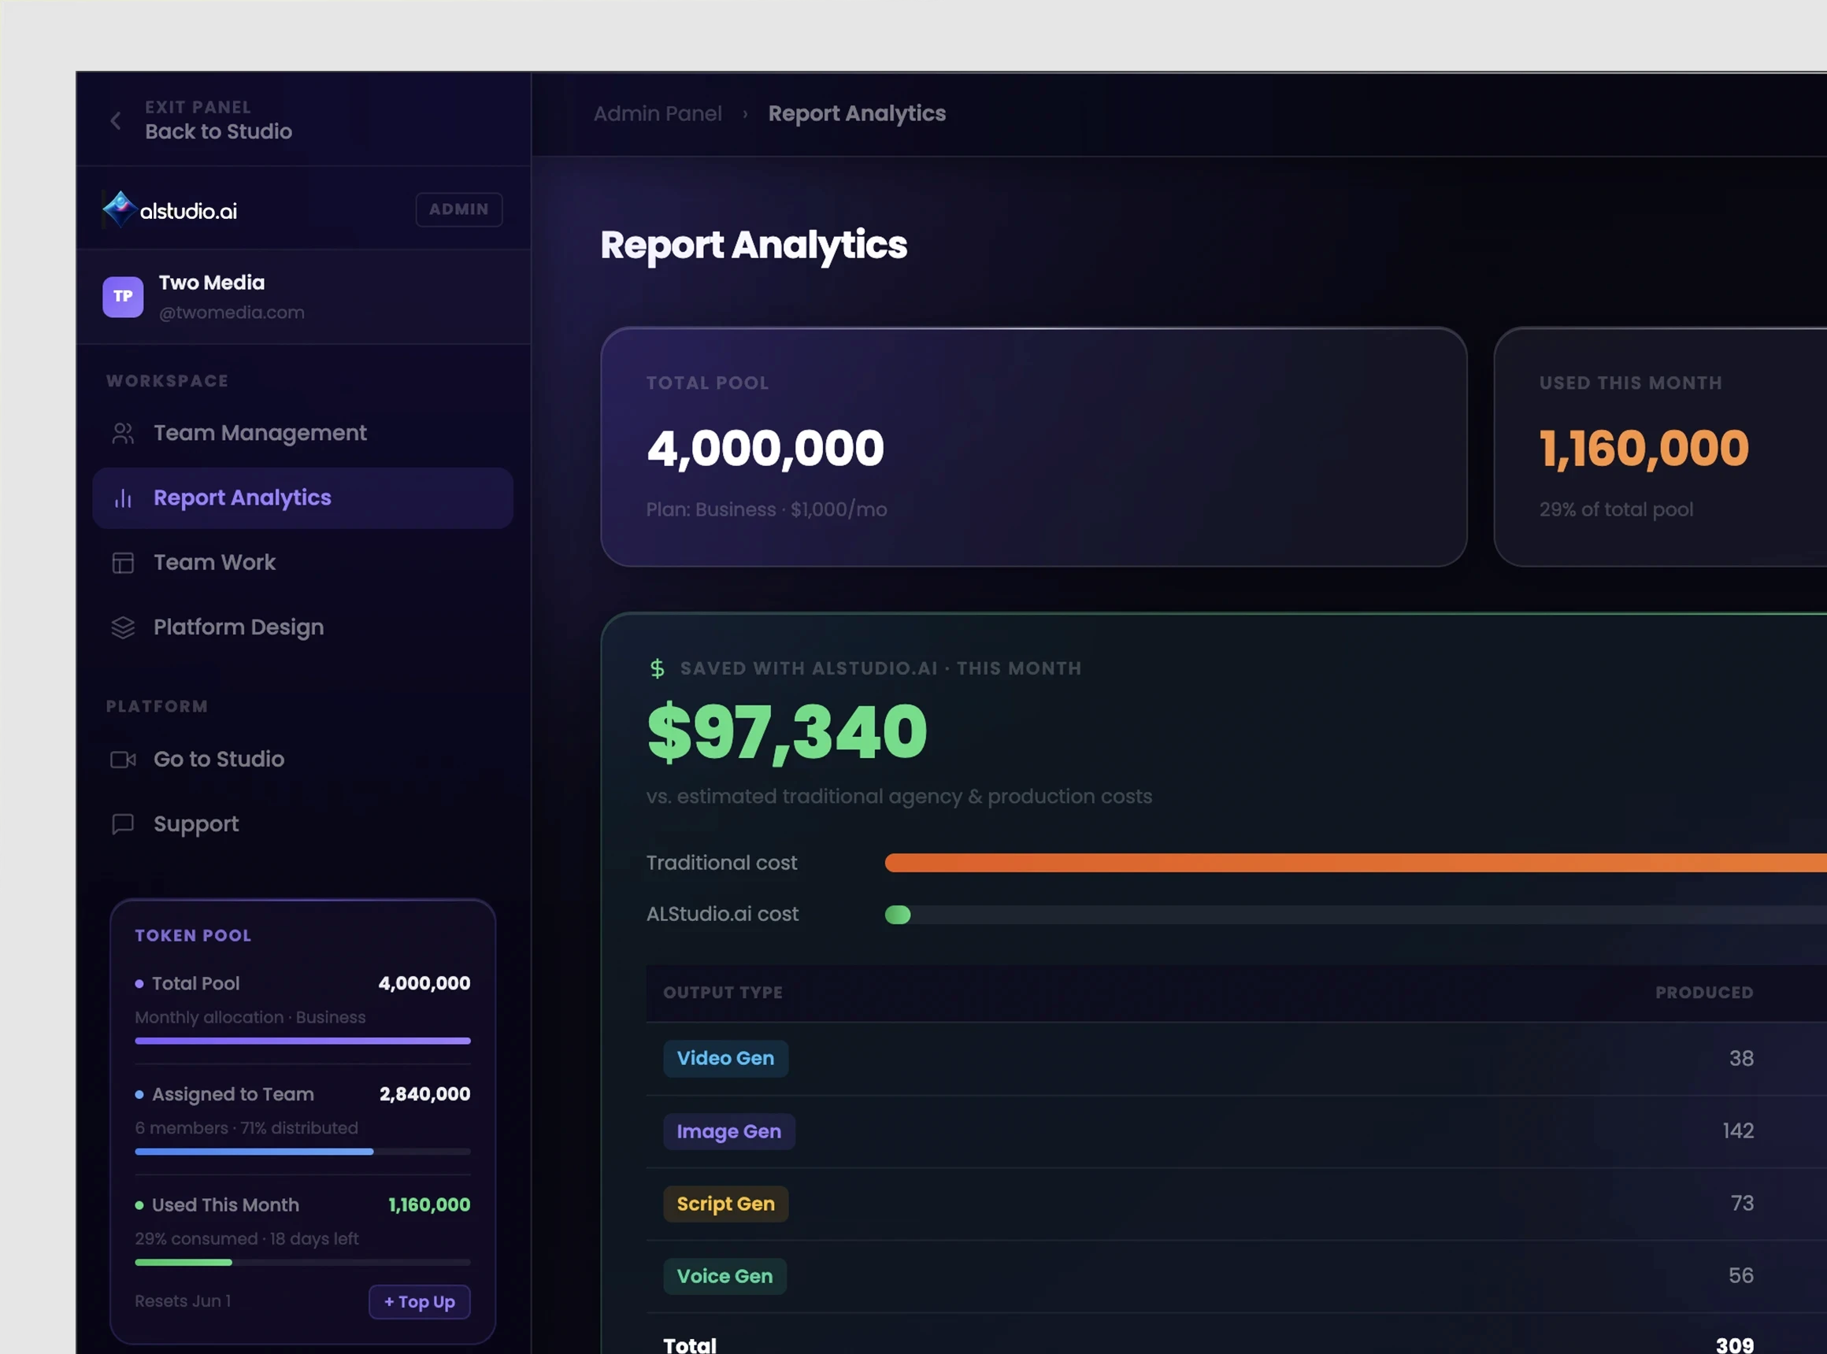The width and height of the screenshot is (1827, 1354).
Task: Go to Platform Design page
Action: 302,627
